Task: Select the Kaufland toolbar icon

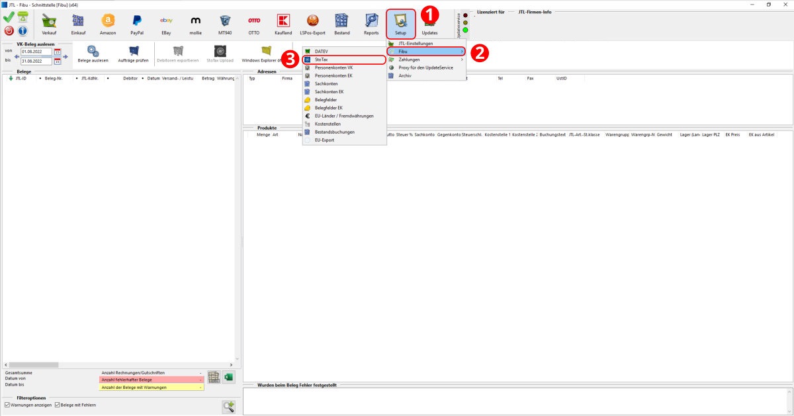Action: (x=283, y=23)
